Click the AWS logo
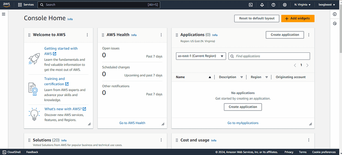Image resolution: width=342 pixels, height=155 pixels. coord(7,5)
